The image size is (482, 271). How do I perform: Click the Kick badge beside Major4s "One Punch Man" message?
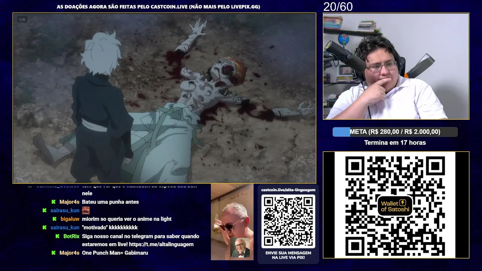coord(53,253)
